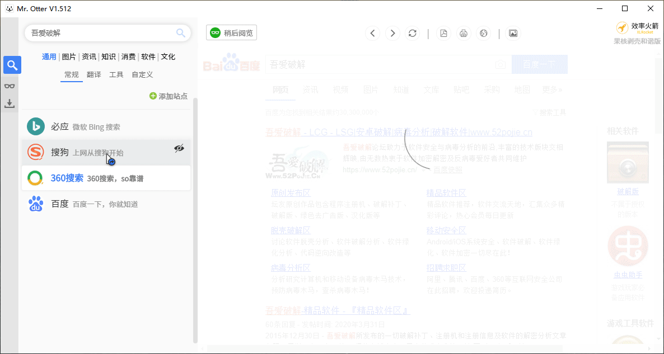This screenshot has width=664, height=354.
Task: Click the XLRocket 效率火箭 logo
Action: (x=637, y=28)
